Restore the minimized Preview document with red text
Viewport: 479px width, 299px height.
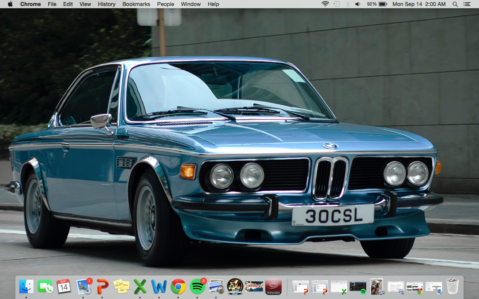(x=396, y=287)
